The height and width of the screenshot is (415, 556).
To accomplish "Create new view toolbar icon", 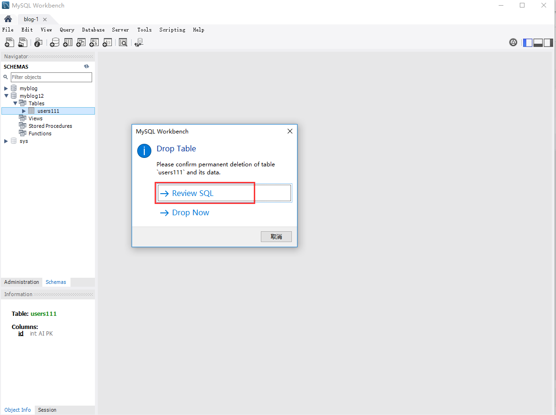I will point(81,43).
